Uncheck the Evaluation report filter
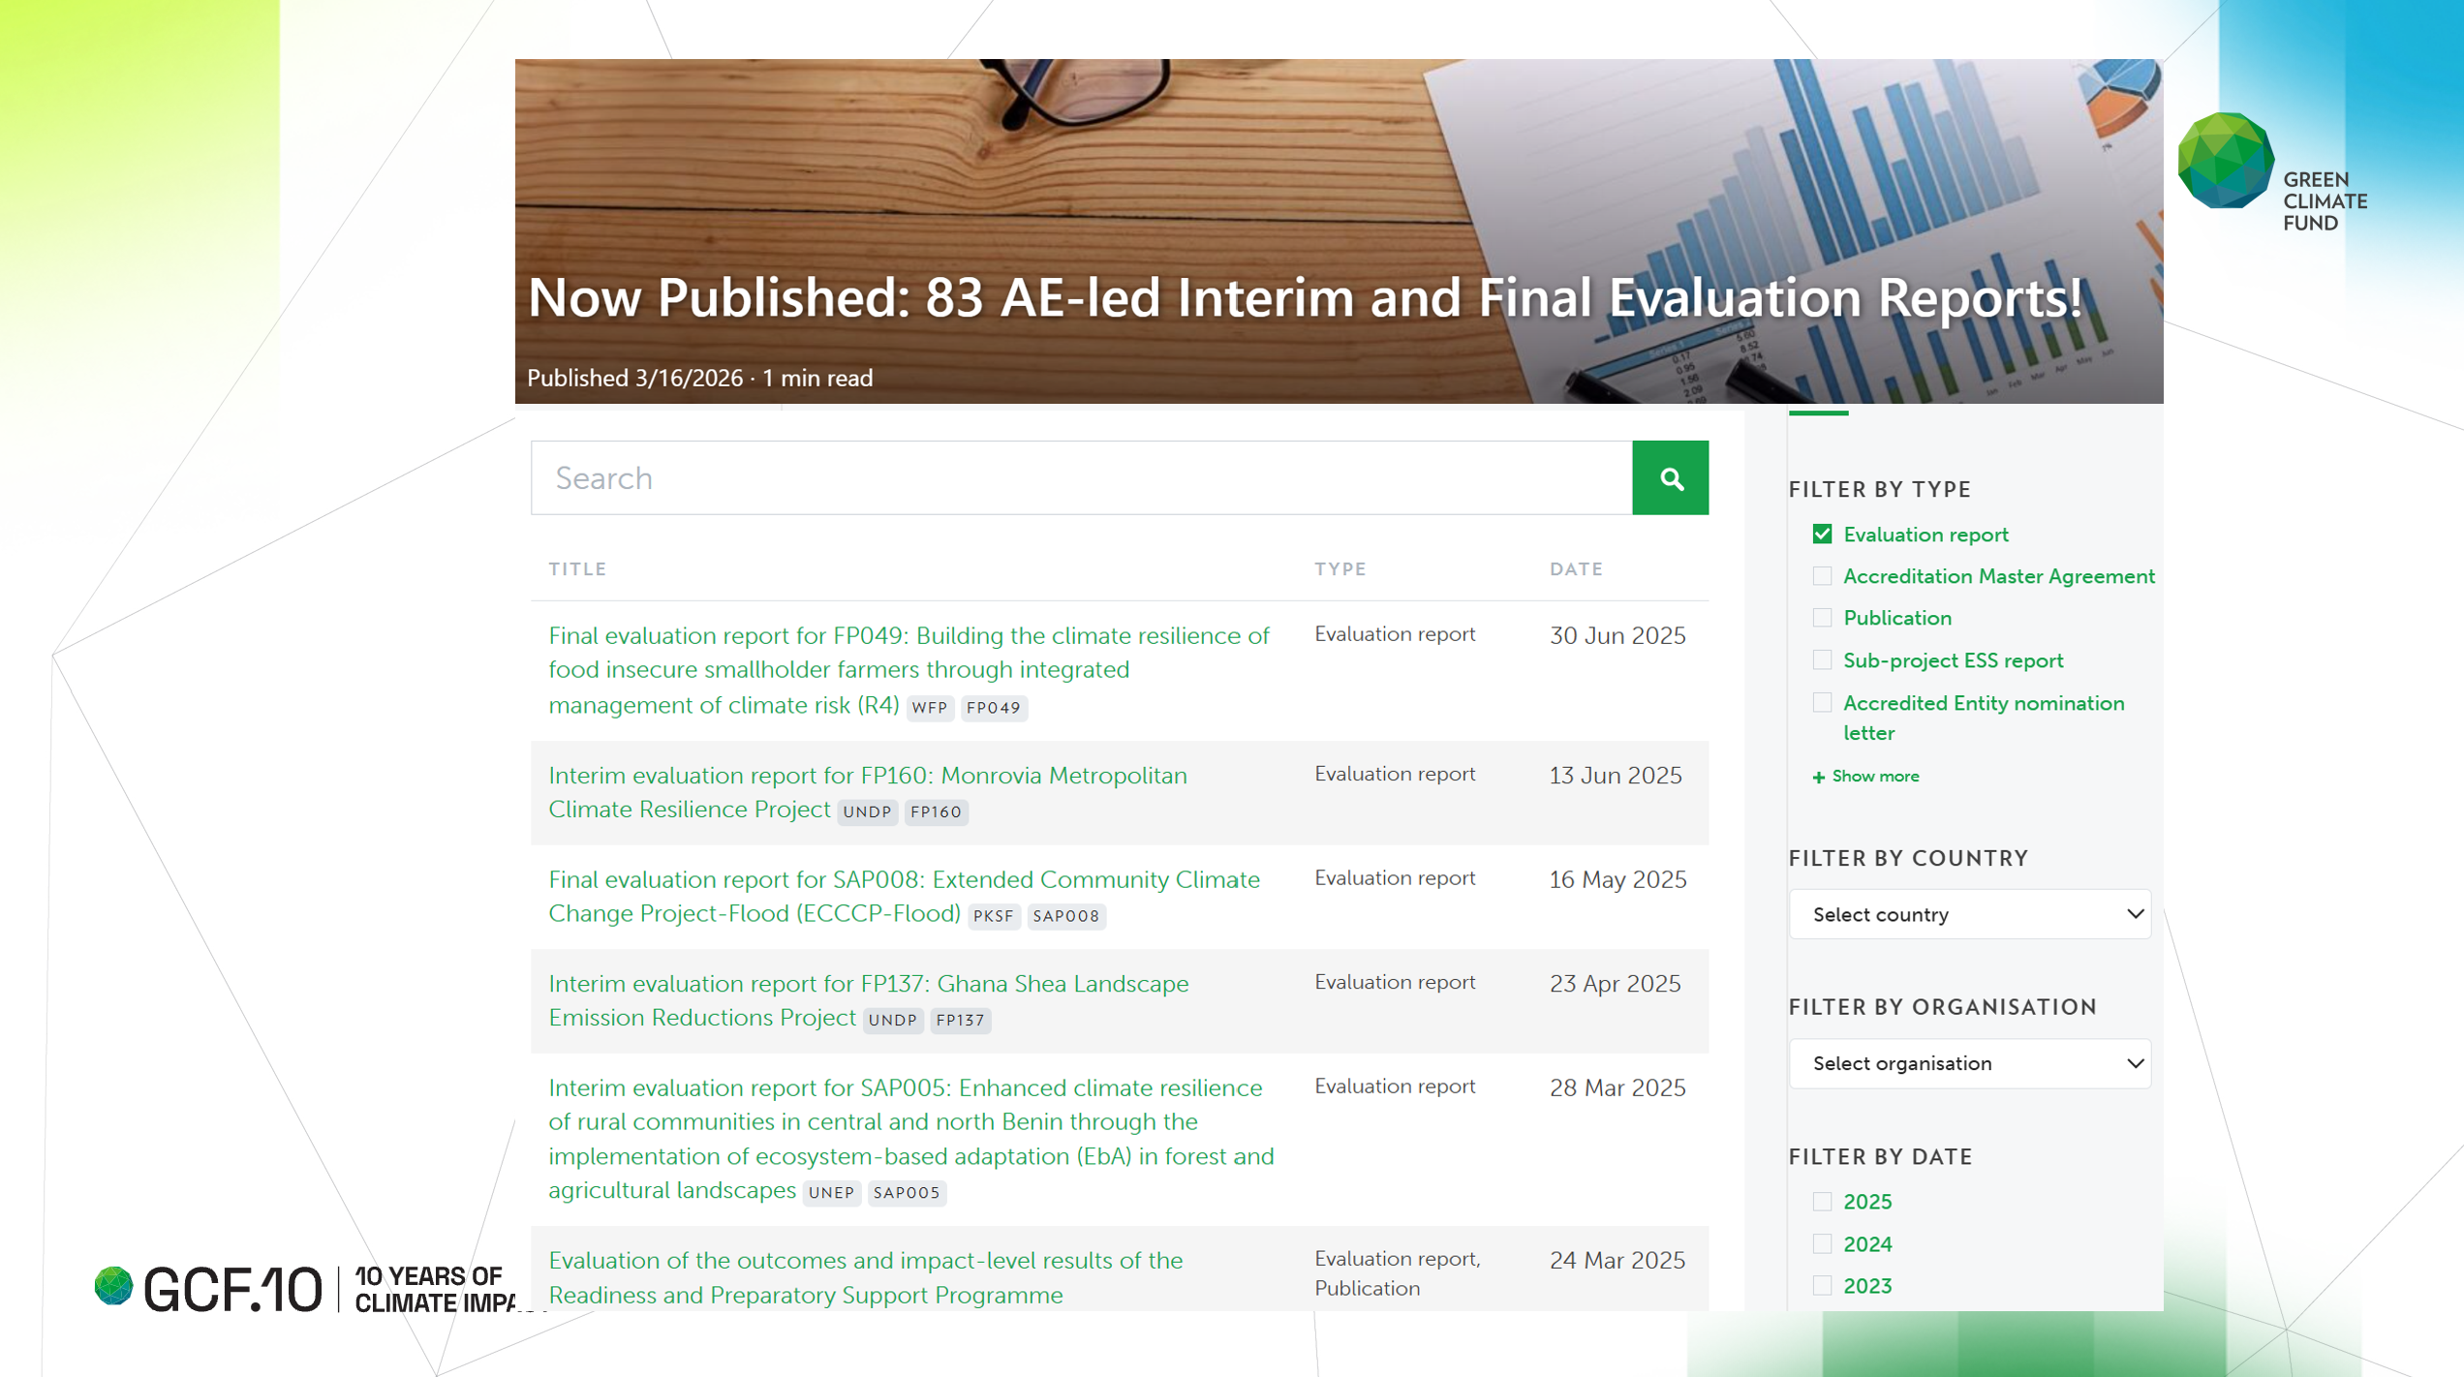This screenshot has height=1377, width=2464. point(1822,535)
